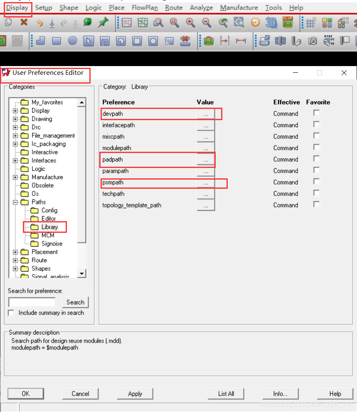Tick the Favorite checkbox for padpath

317,159
